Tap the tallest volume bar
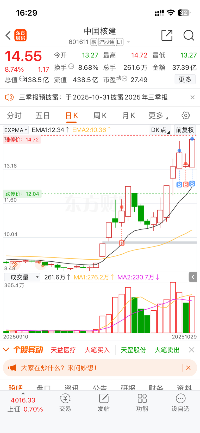The image size is (200, 433). [x=173, y=308]
